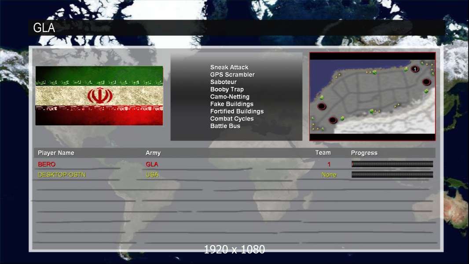The height and width of the screenshot is (264, 469).
Task: Click team value 1 for BERO
Action: pyautogui.click(x=329, y=164)
